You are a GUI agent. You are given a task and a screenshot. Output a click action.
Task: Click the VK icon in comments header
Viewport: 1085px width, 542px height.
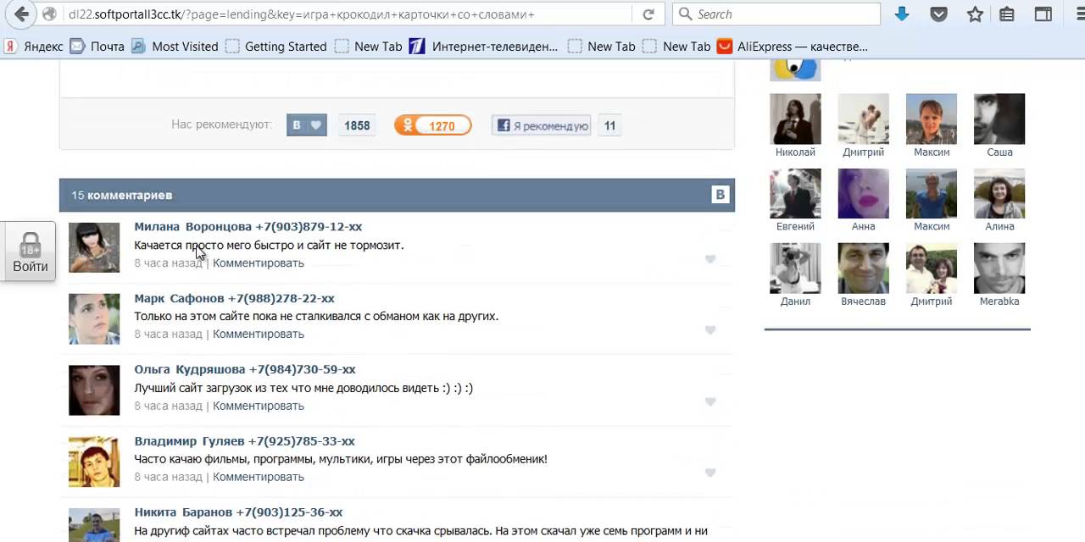(720, 195)
